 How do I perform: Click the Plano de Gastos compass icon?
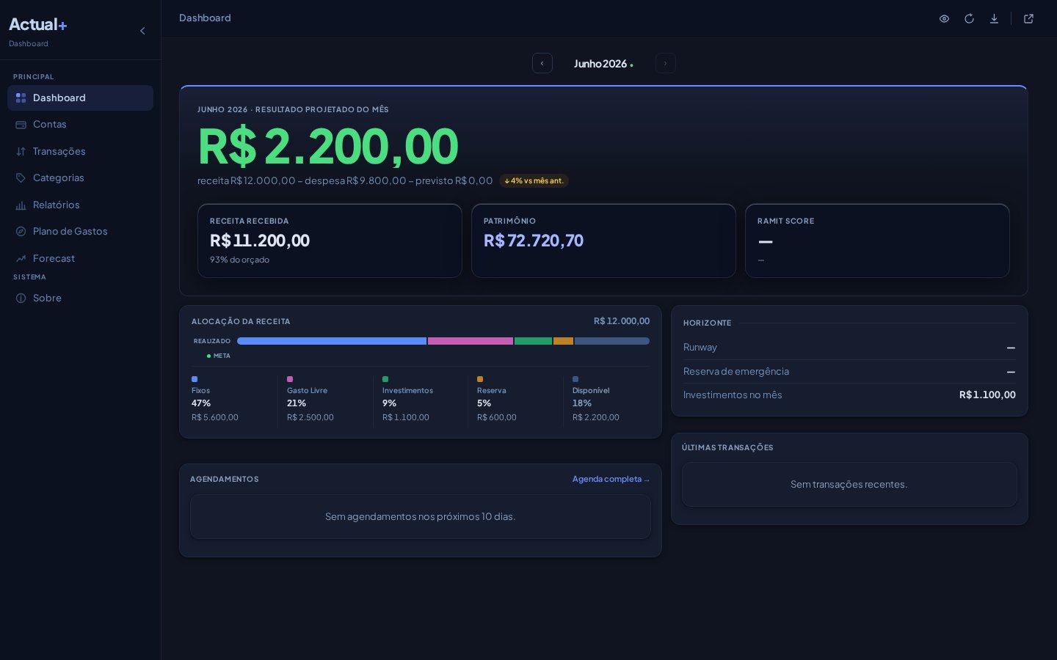21,232
